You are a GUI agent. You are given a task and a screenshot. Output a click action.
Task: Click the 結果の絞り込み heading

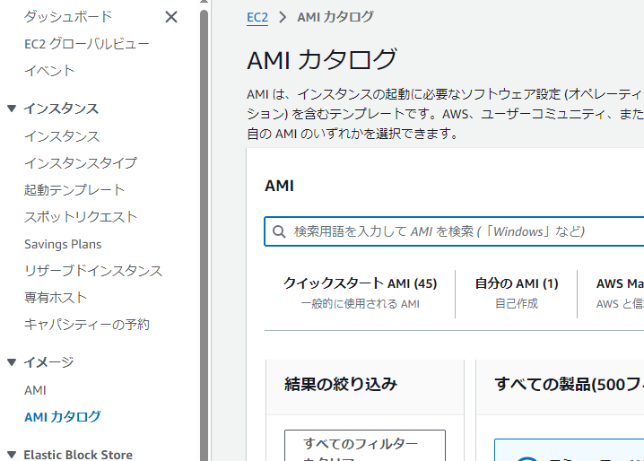(341, 384)
